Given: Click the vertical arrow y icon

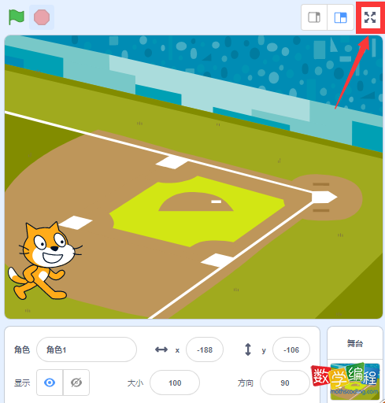Looking at the screenshot, I should (248, 349).
